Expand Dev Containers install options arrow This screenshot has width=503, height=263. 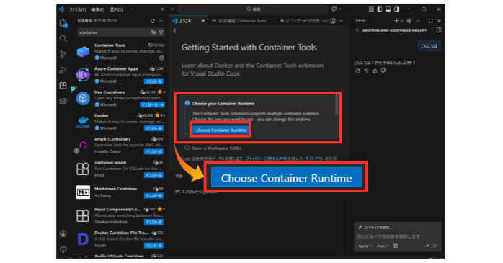[162, 105]
